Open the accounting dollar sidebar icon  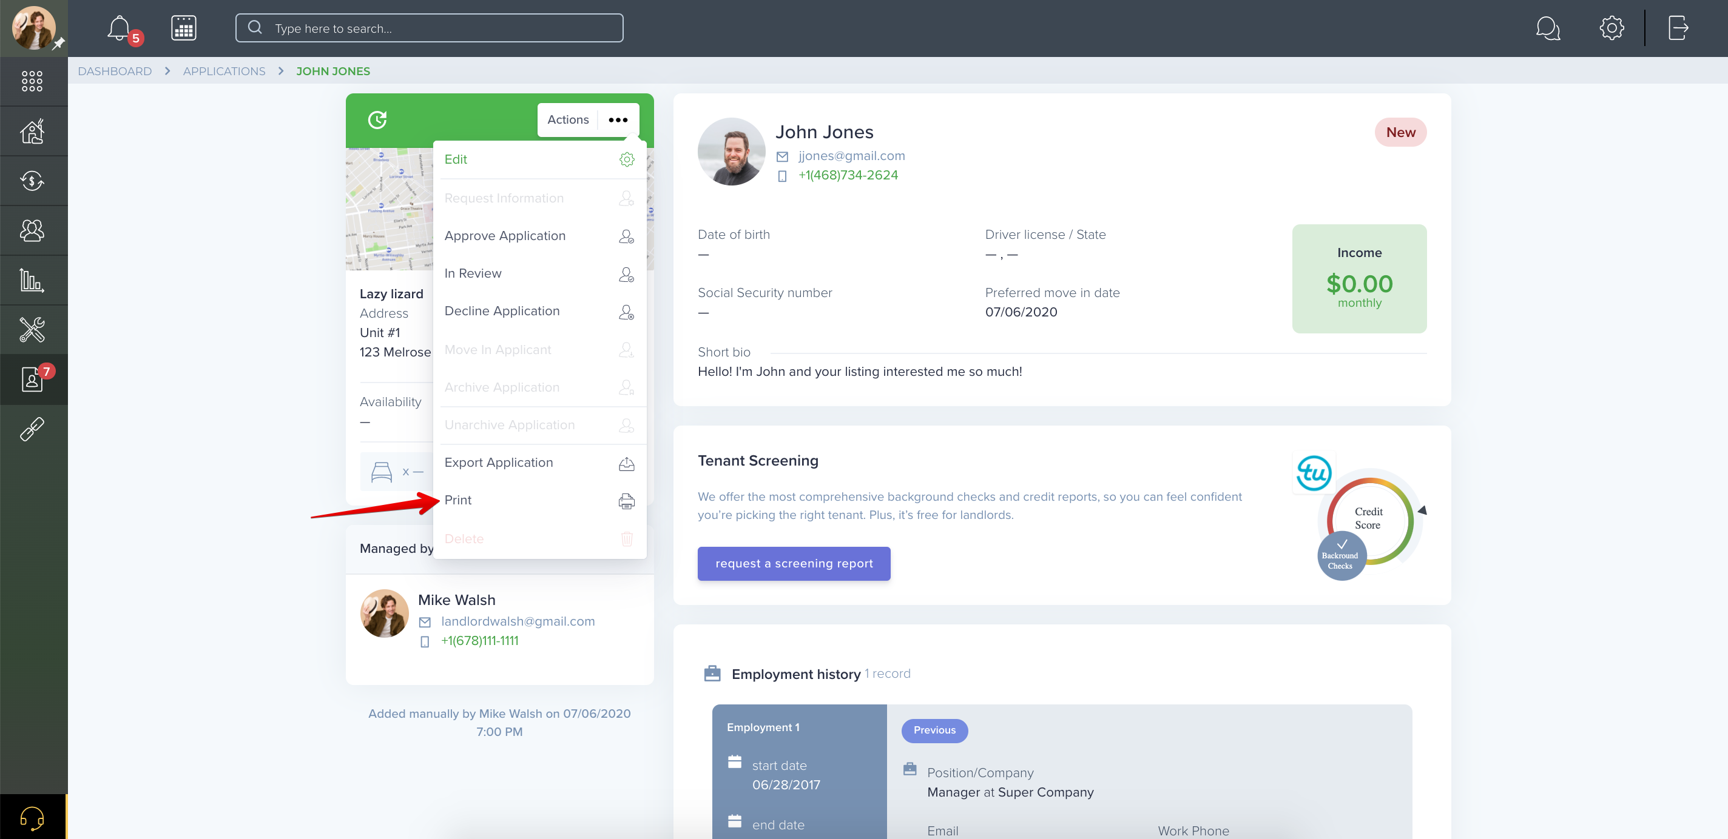pos(32,181)
